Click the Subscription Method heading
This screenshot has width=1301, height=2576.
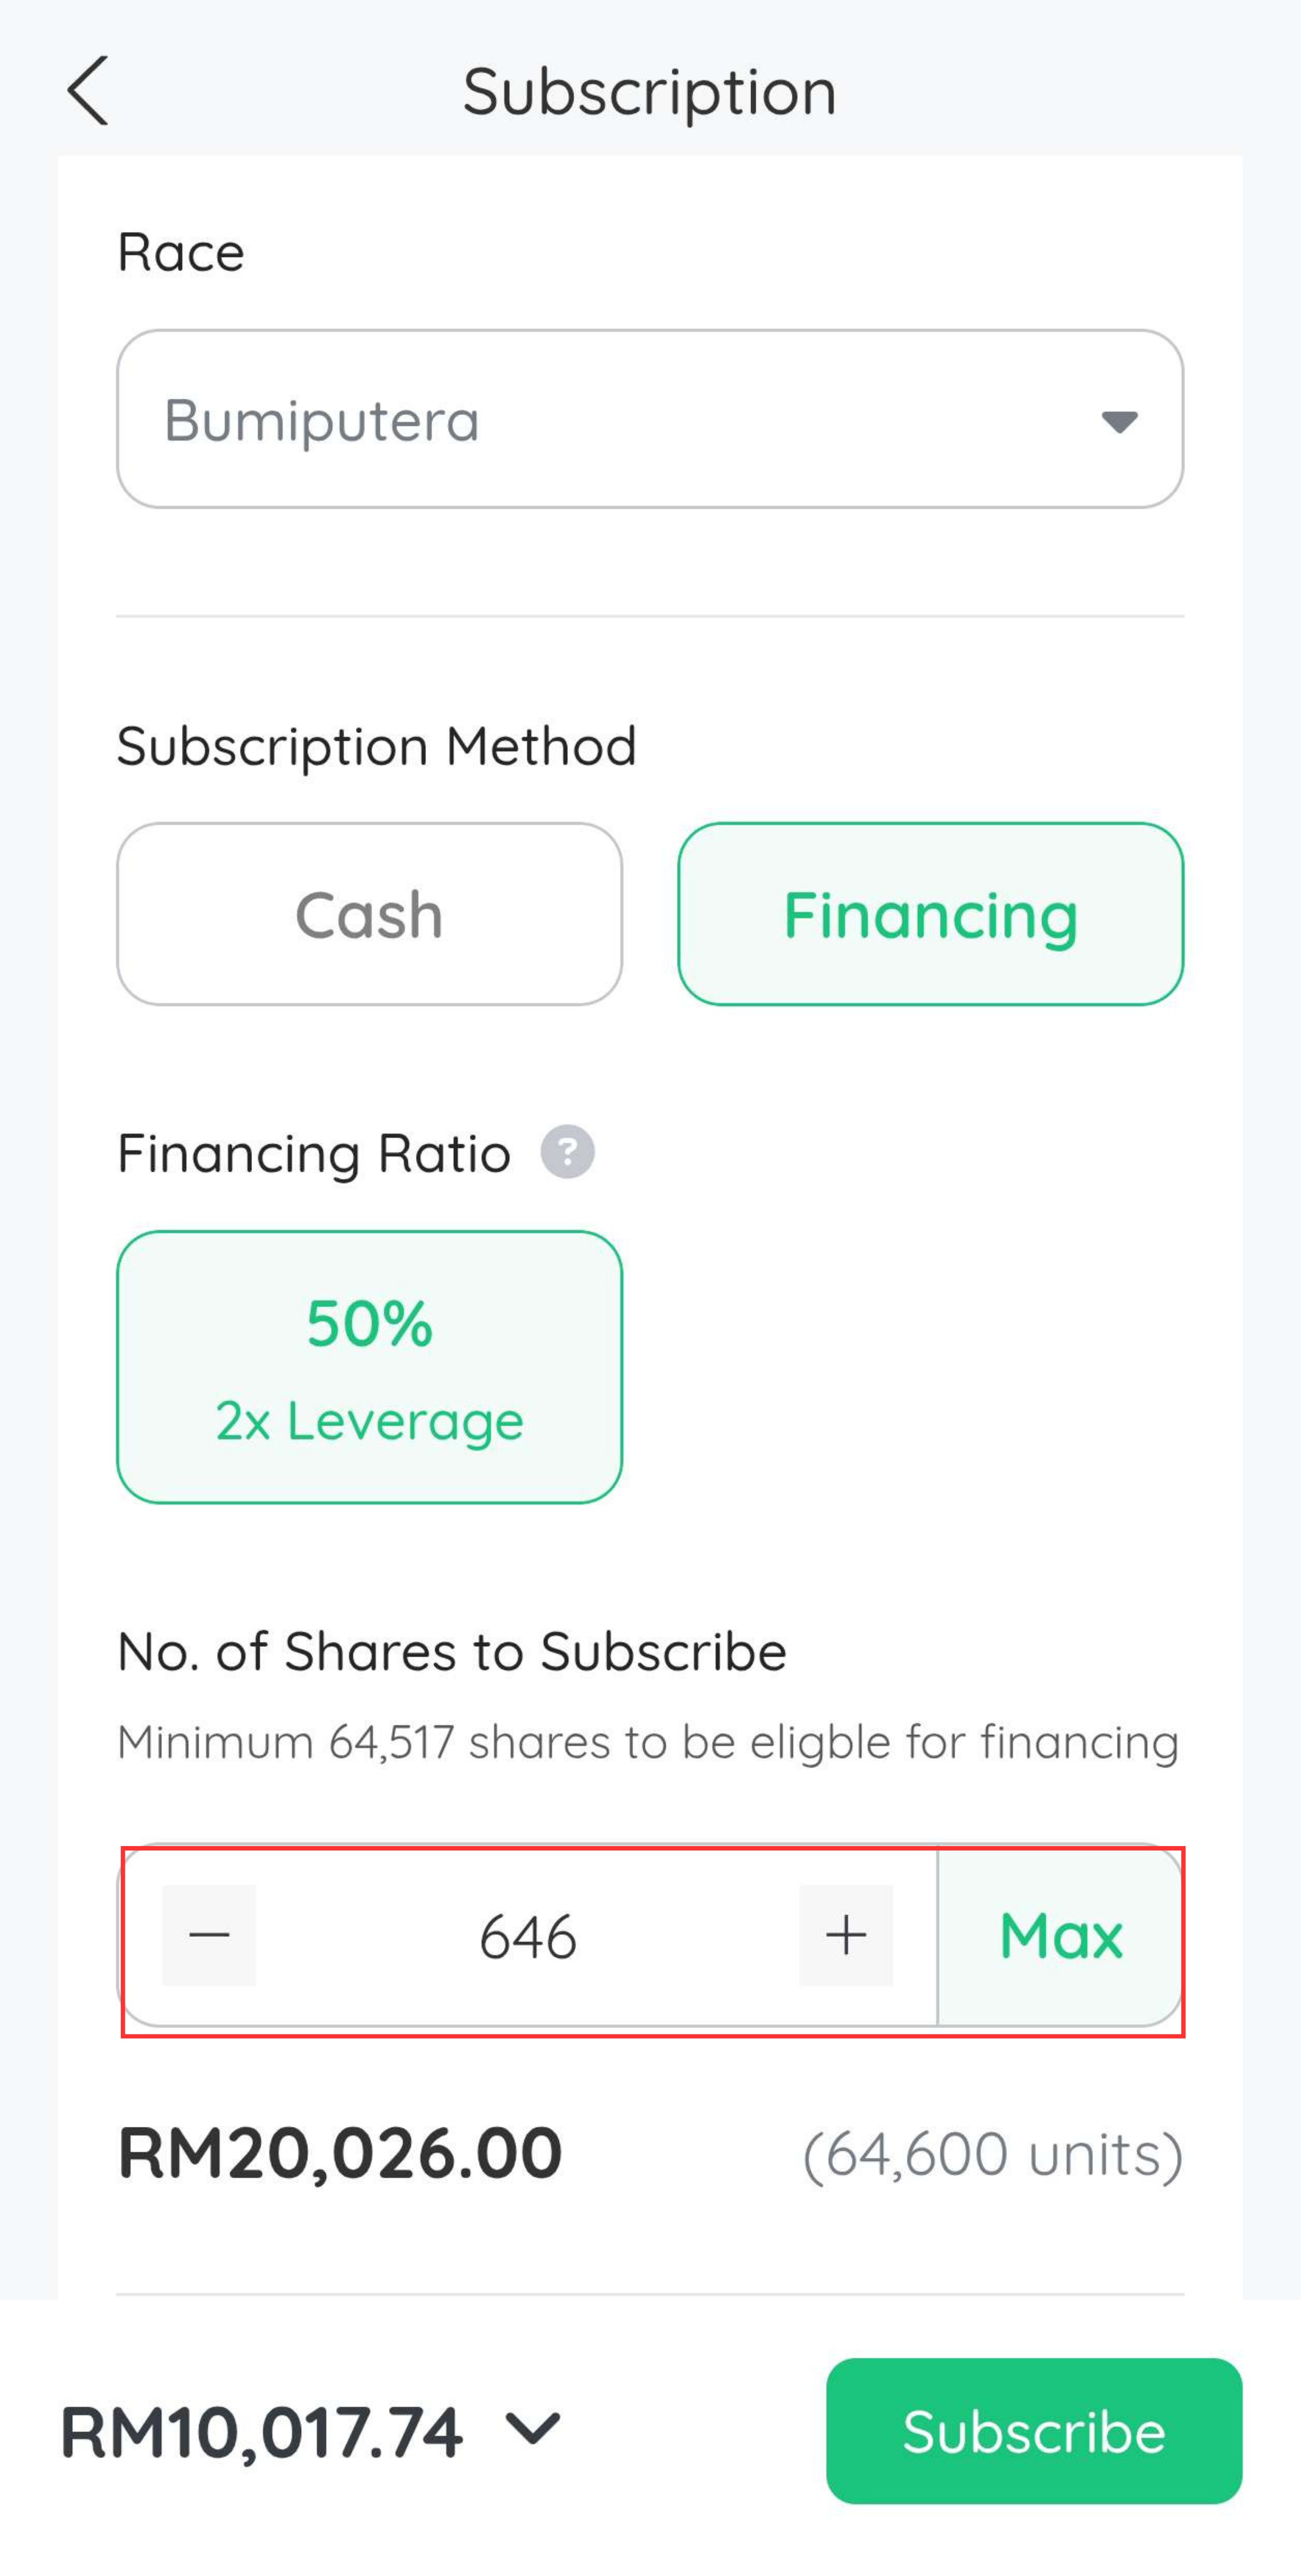coord(377,746)
